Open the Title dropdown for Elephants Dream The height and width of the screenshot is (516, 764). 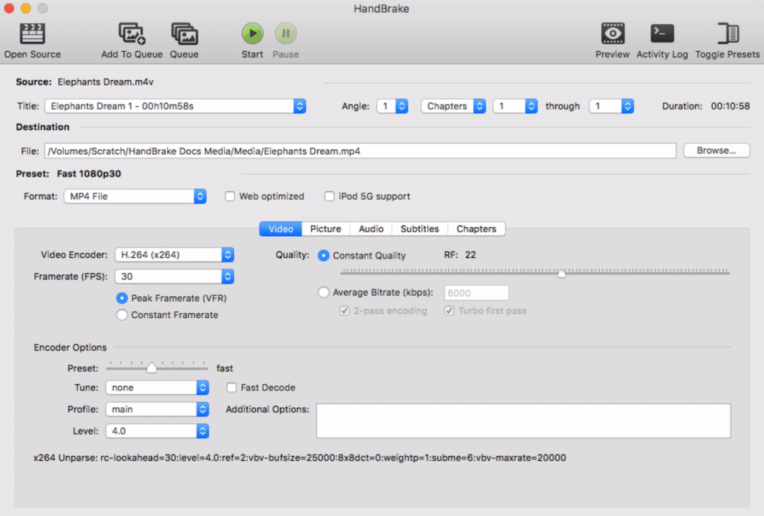(175, 106)
